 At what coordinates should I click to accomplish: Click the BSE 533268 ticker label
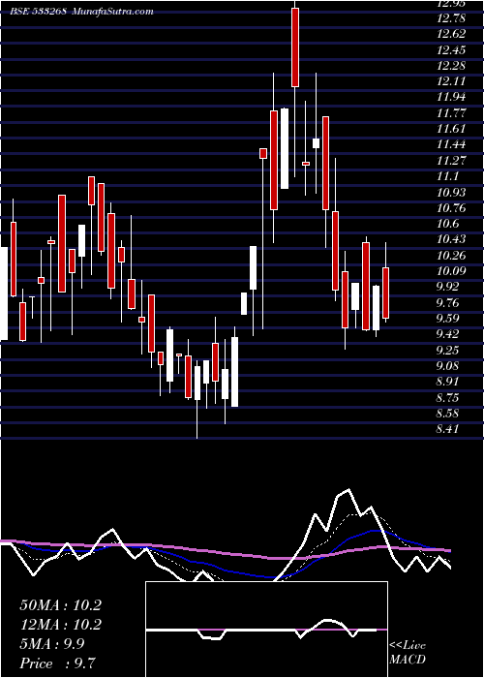[38, 12]
